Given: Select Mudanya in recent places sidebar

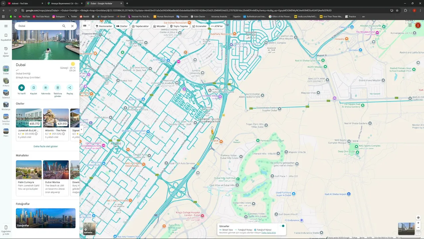Looking at the screenshot, I should (x=6, y=106).
